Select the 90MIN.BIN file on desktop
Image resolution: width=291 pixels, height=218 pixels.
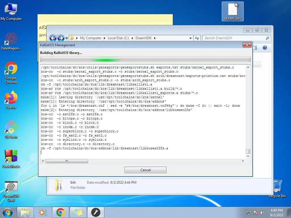[x=232, y=11]
